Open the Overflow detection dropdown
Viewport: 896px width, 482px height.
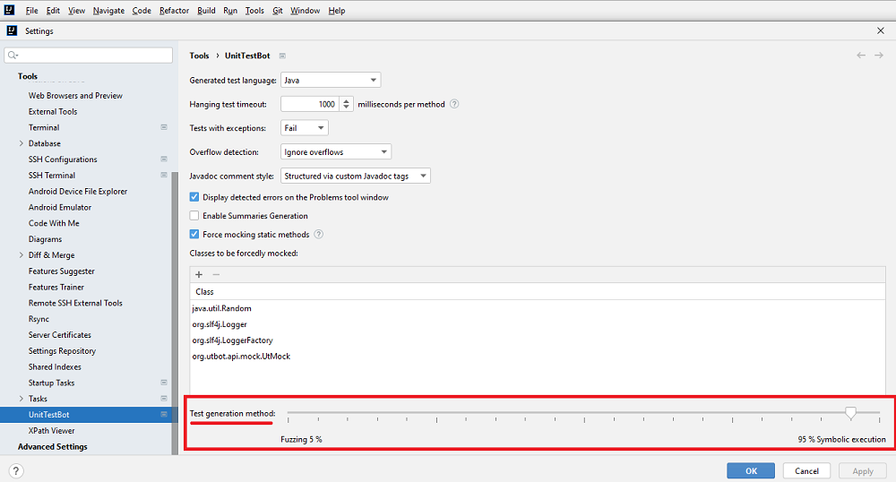click(x=336, y=152)
